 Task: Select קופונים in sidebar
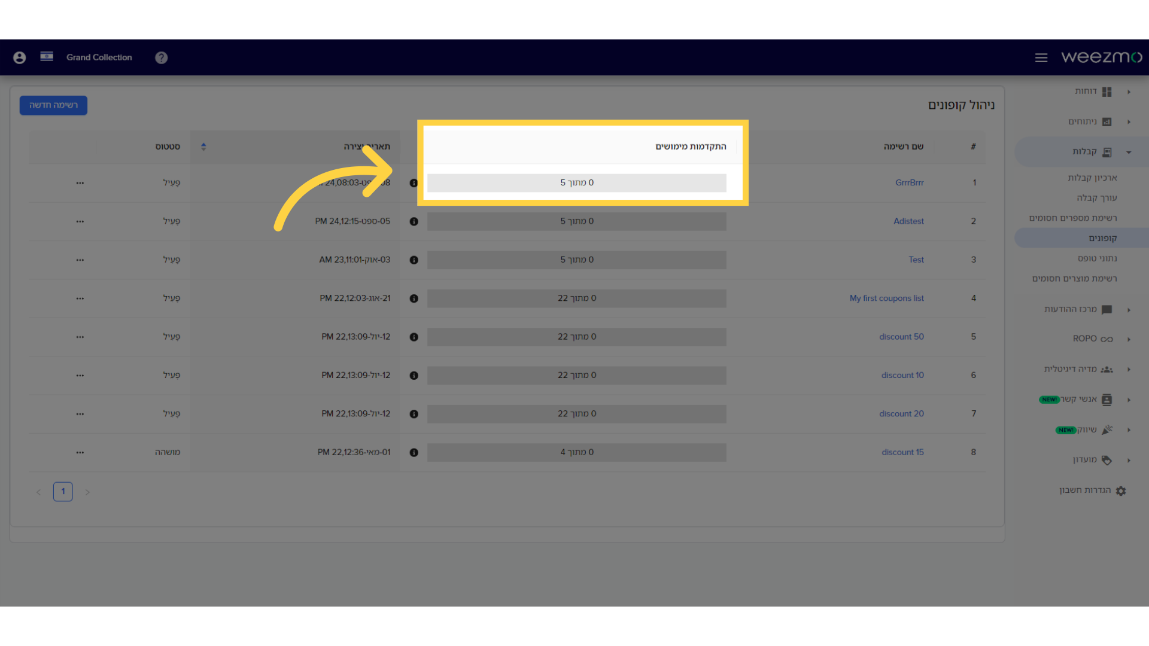(x=1103, y=238)
